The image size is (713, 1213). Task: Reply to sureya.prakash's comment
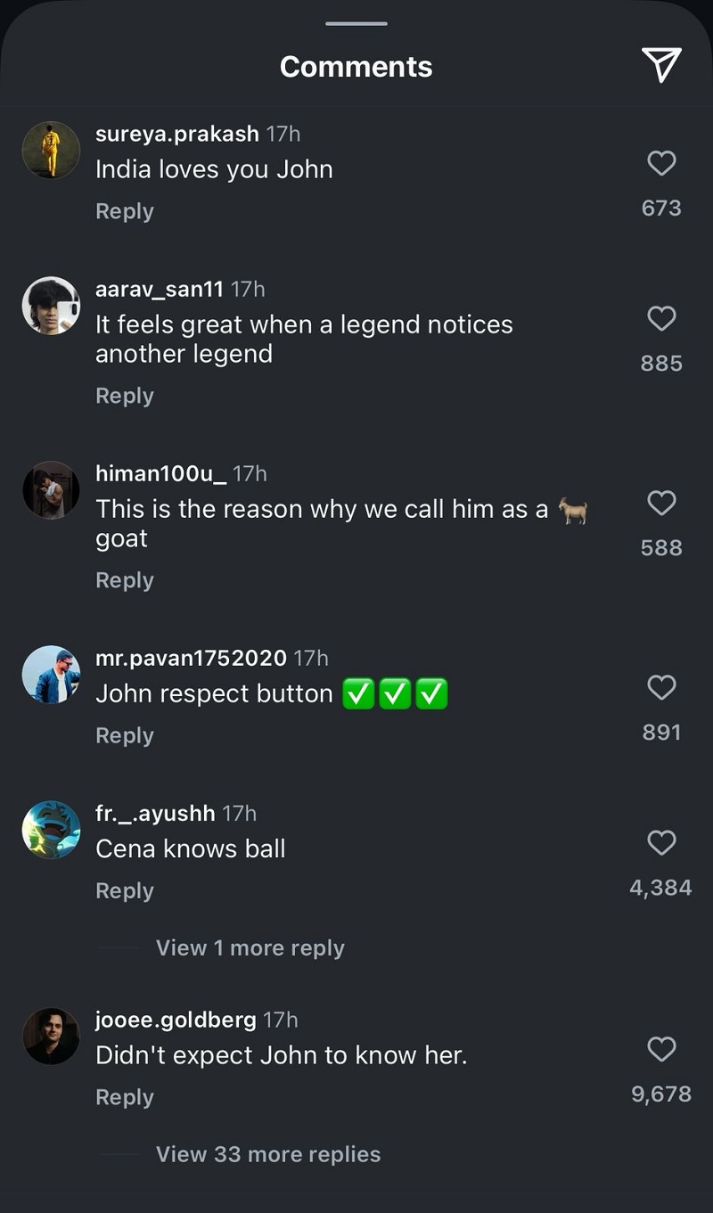(x=124, y=211)
